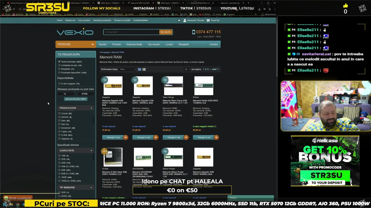
Task: Switch to grid view layout
Action: click(139, 69)
